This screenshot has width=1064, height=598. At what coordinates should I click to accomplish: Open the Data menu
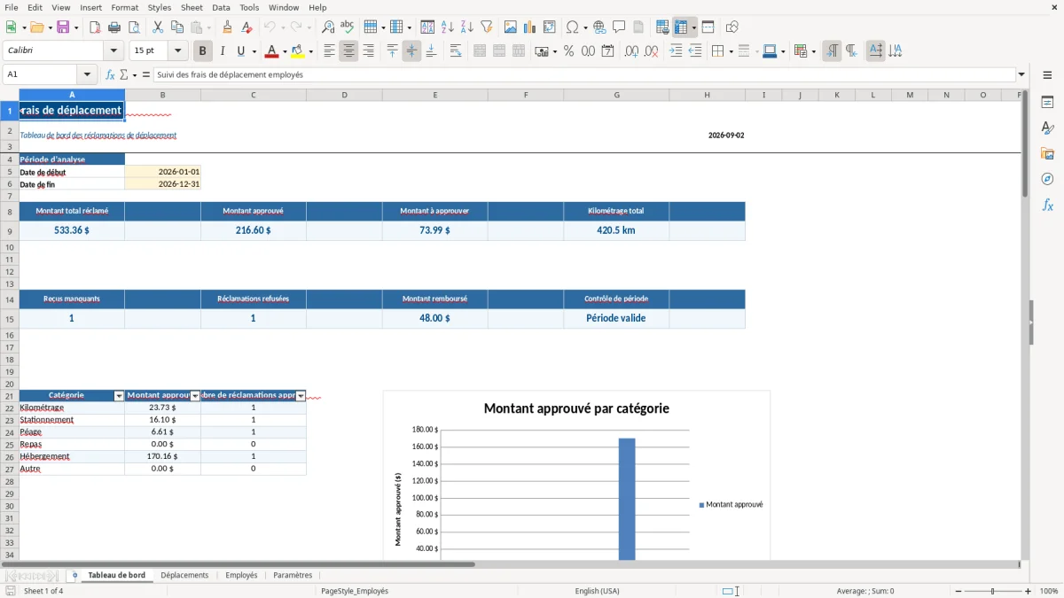click(x=221, y=7)
